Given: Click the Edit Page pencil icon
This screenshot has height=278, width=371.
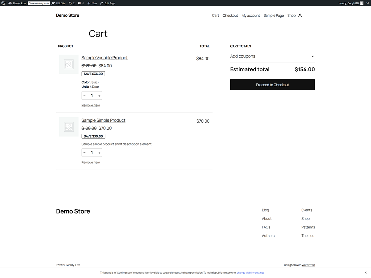Looking at the screenshot, I should click(108, 3).
